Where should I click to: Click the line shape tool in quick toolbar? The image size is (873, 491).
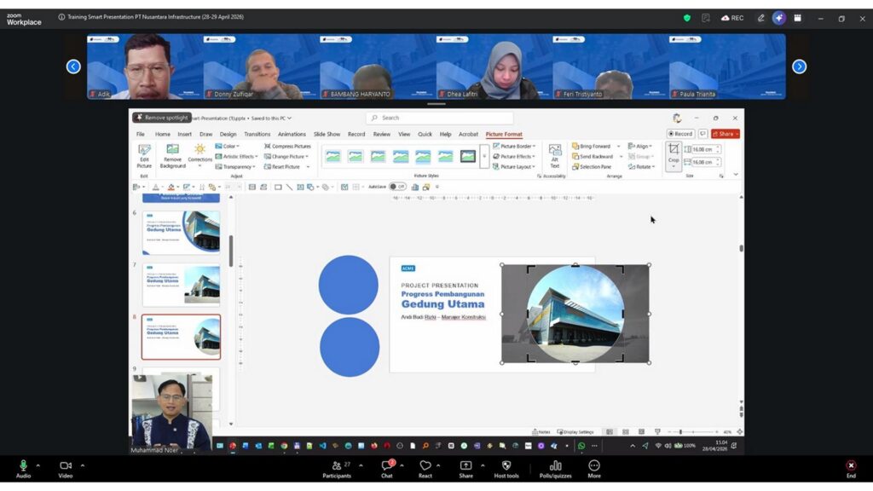tap(289, 187)
